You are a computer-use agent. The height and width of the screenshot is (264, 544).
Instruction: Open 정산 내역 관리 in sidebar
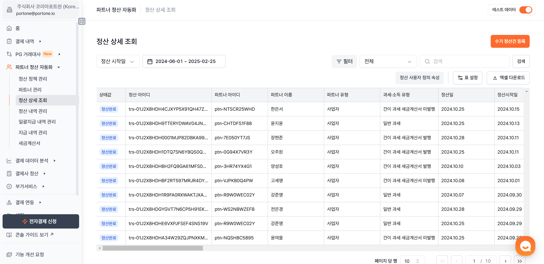33,111
